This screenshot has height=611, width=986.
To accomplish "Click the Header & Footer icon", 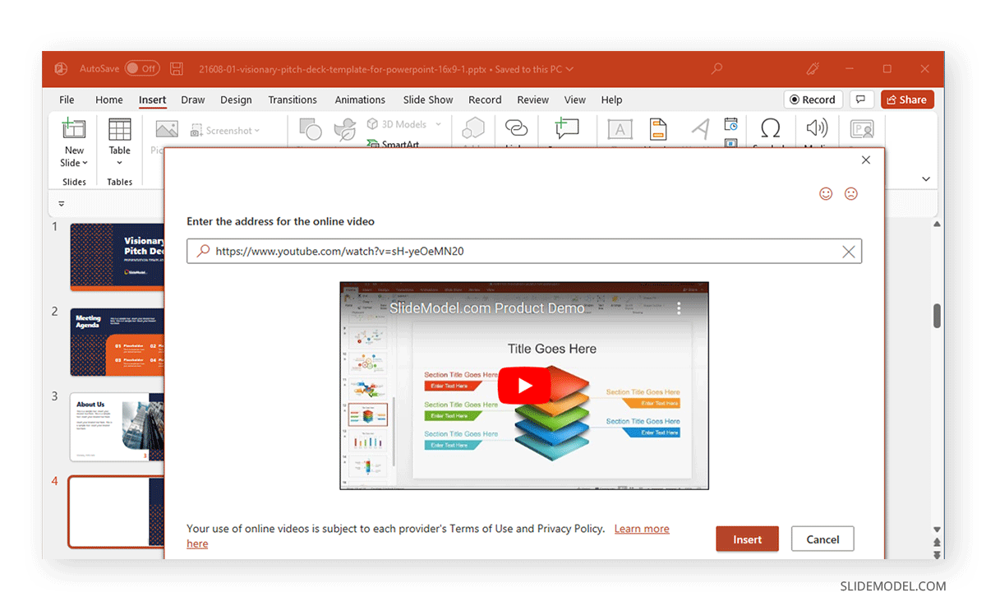I will click(658, 129).
